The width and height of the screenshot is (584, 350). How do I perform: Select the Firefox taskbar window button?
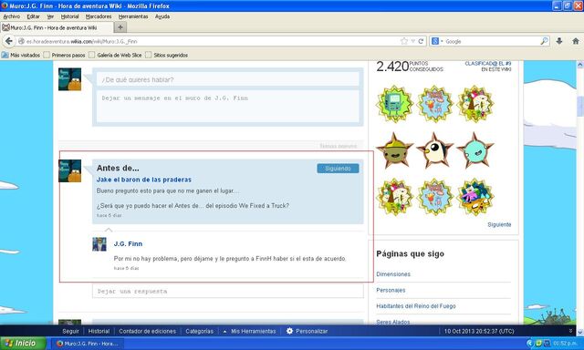(88, 344)
